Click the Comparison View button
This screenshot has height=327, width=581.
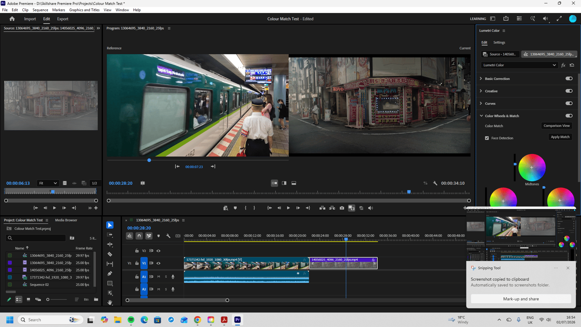tap(556, 126)
